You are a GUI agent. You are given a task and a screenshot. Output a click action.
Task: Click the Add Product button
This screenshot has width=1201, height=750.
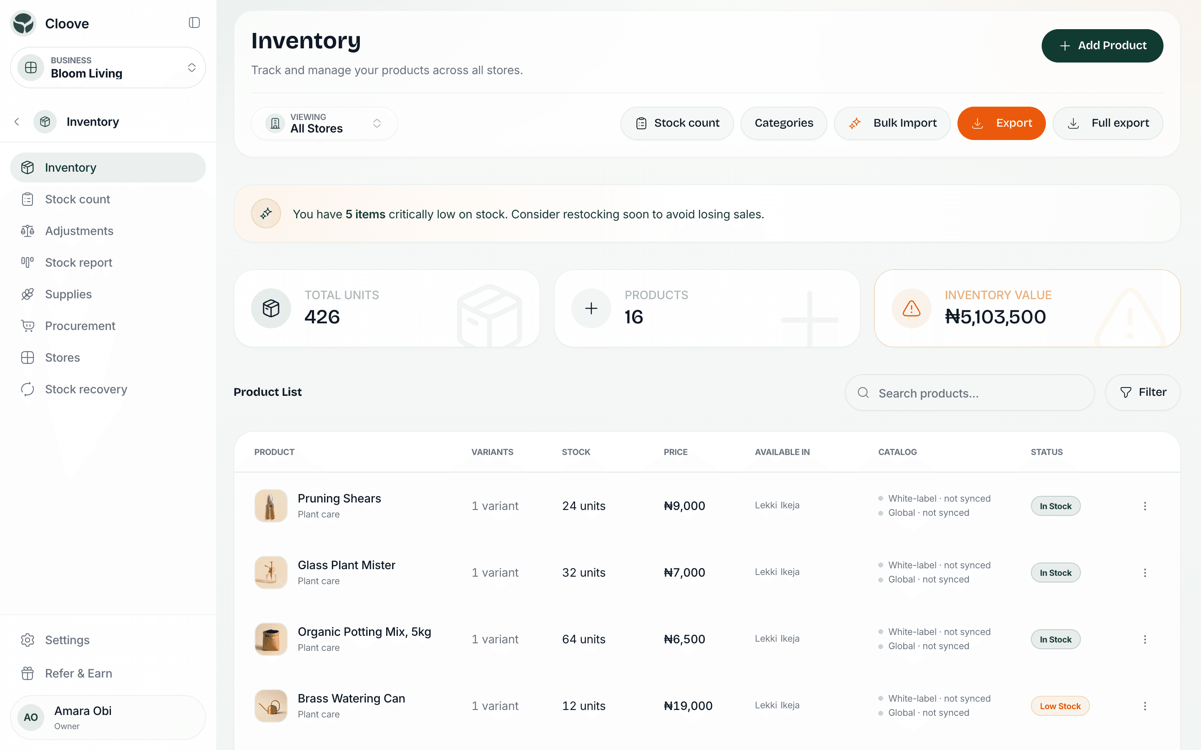pos(1102,46)
